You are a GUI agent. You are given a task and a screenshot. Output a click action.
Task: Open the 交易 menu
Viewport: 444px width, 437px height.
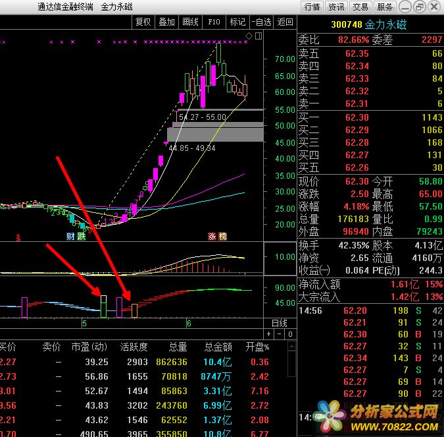coord(360,7)
